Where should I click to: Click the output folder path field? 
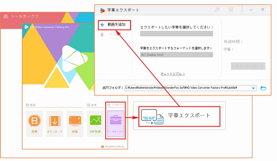tap(186, 88)
